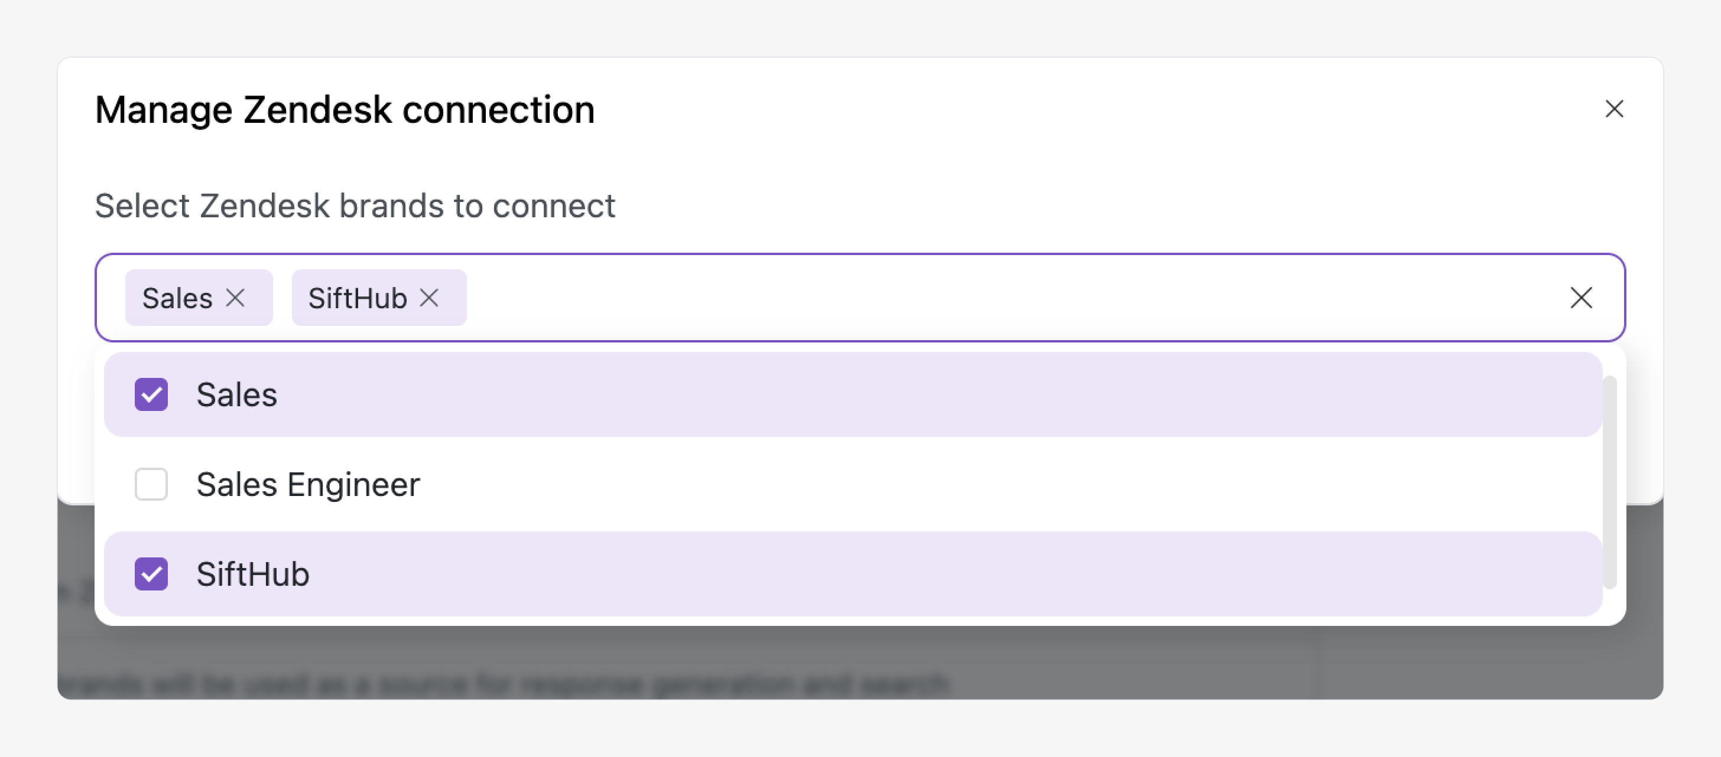Close the Manage Zendesk connection dialog
The height and width of the screenshot is (757, 1721).
pos(1614,109)
